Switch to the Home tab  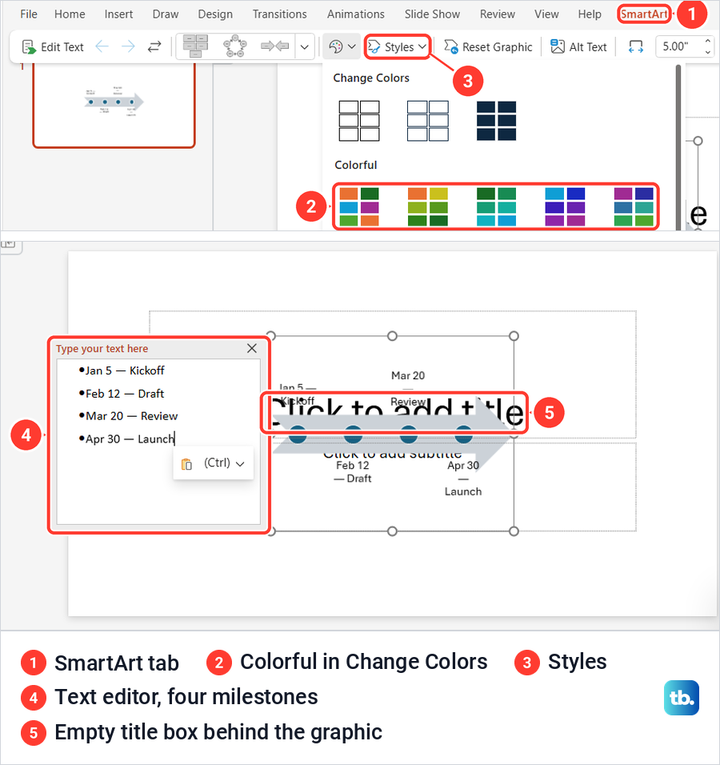(70, 14)
